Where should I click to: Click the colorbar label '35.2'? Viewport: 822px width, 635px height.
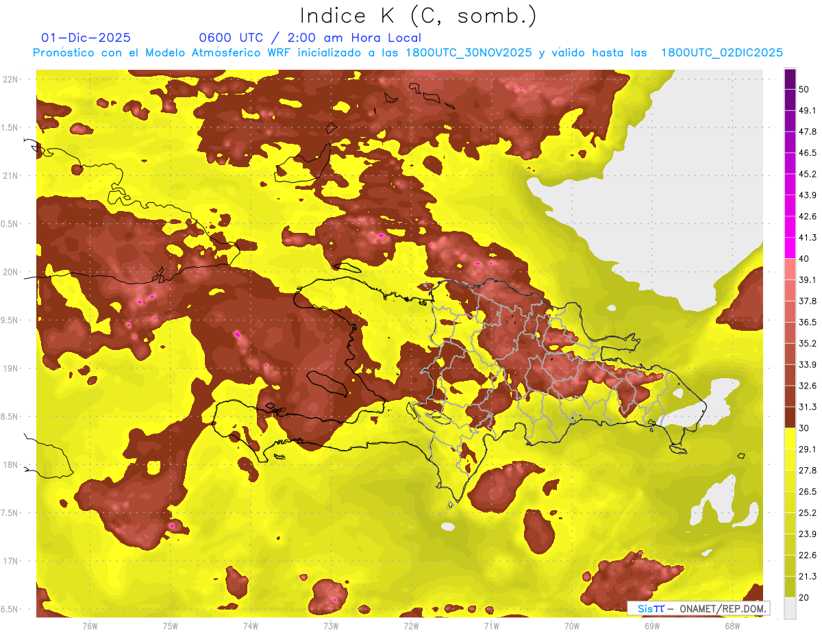pos(808,343)
